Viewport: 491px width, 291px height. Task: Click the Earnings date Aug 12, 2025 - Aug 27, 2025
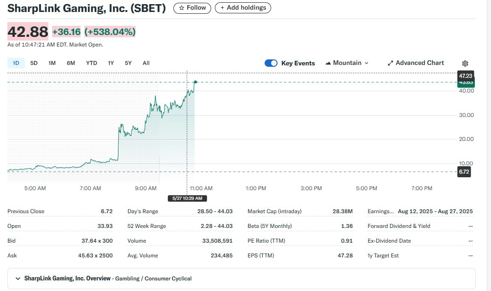coord(435,211)
